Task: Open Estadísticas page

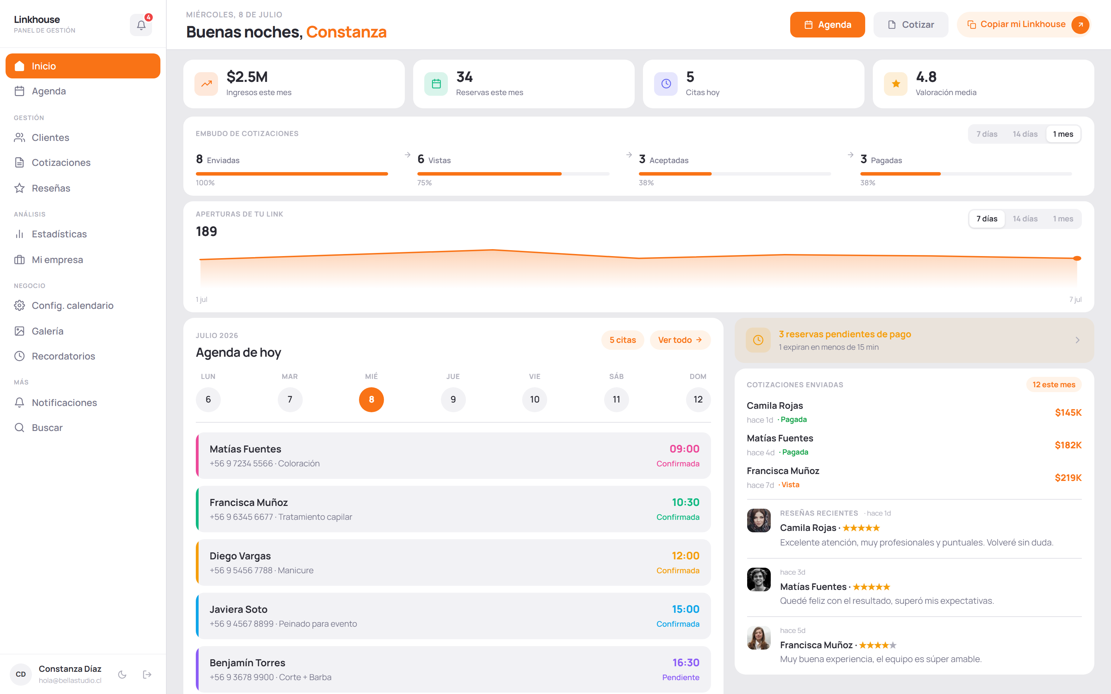Action: tap(83, 234)
